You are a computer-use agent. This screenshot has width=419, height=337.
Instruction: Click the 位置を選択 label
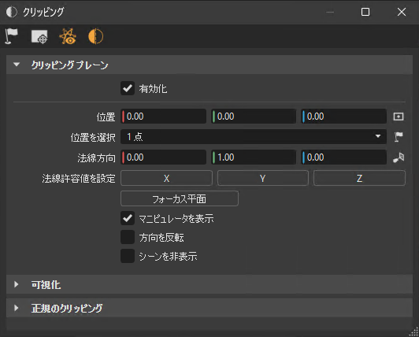pyautogui.click(x=93, y=137)
